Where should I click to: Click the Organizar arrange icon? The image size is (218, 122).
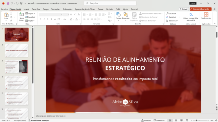126,16
